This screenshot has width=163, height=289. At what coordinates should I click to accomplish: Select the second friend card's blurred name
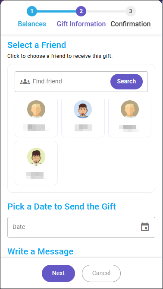(x=83, y=128)
